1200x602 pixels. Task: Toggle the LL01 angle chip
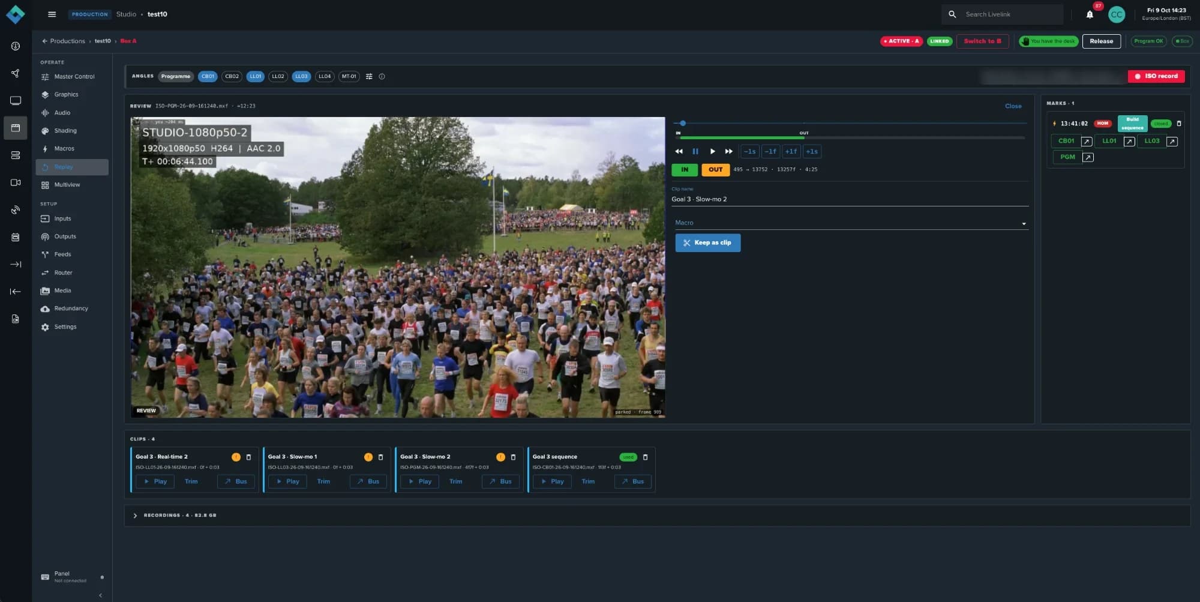pos(256,76)
